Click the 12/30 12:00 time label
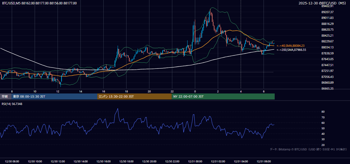Screen dimensions: 350x164 (x=58, y=162)
